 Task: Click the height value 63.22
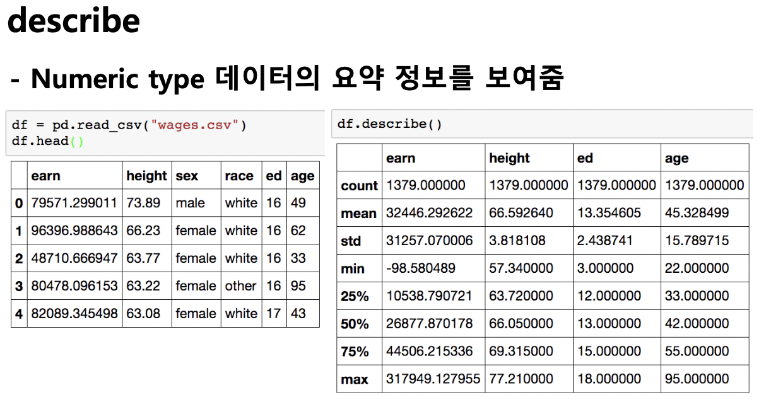[x=143, y=286]
